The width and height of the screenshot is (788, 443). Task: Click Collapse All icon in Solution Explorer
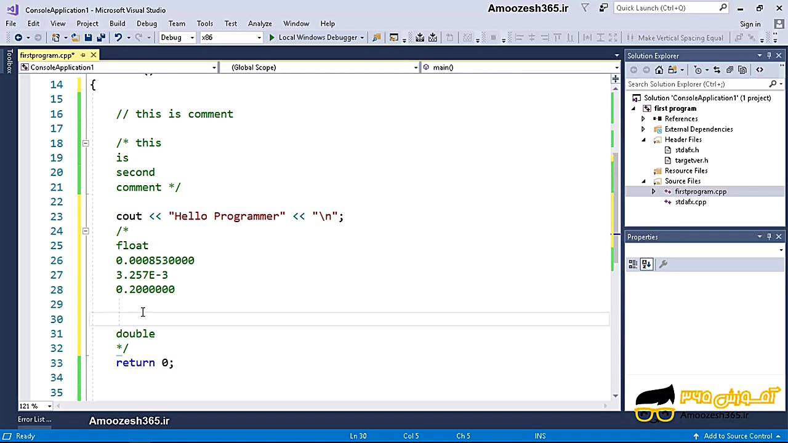(730, 70)
